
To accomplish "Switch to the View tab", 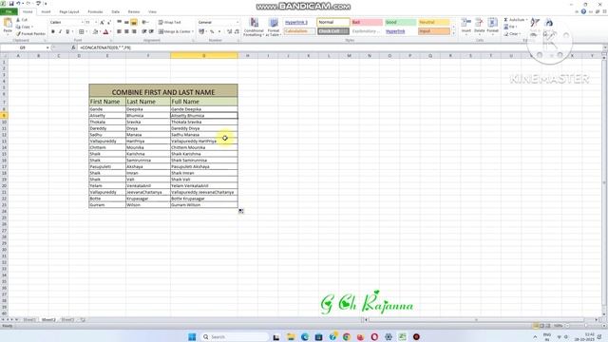I will click(152, 11).
